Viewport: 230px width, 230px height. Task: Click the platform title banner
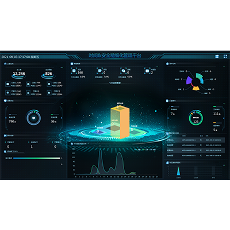coord(115,56)
